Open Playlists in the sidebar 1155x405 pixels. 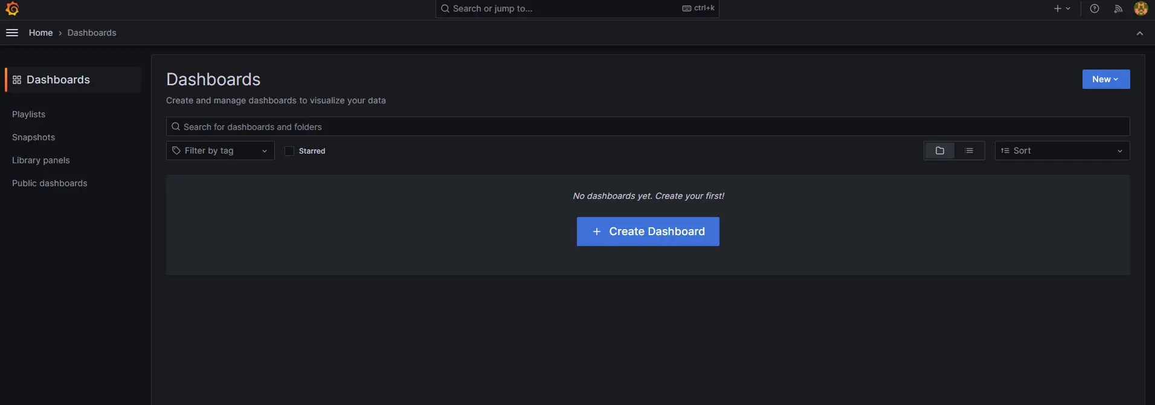click(x=28, y=114)
